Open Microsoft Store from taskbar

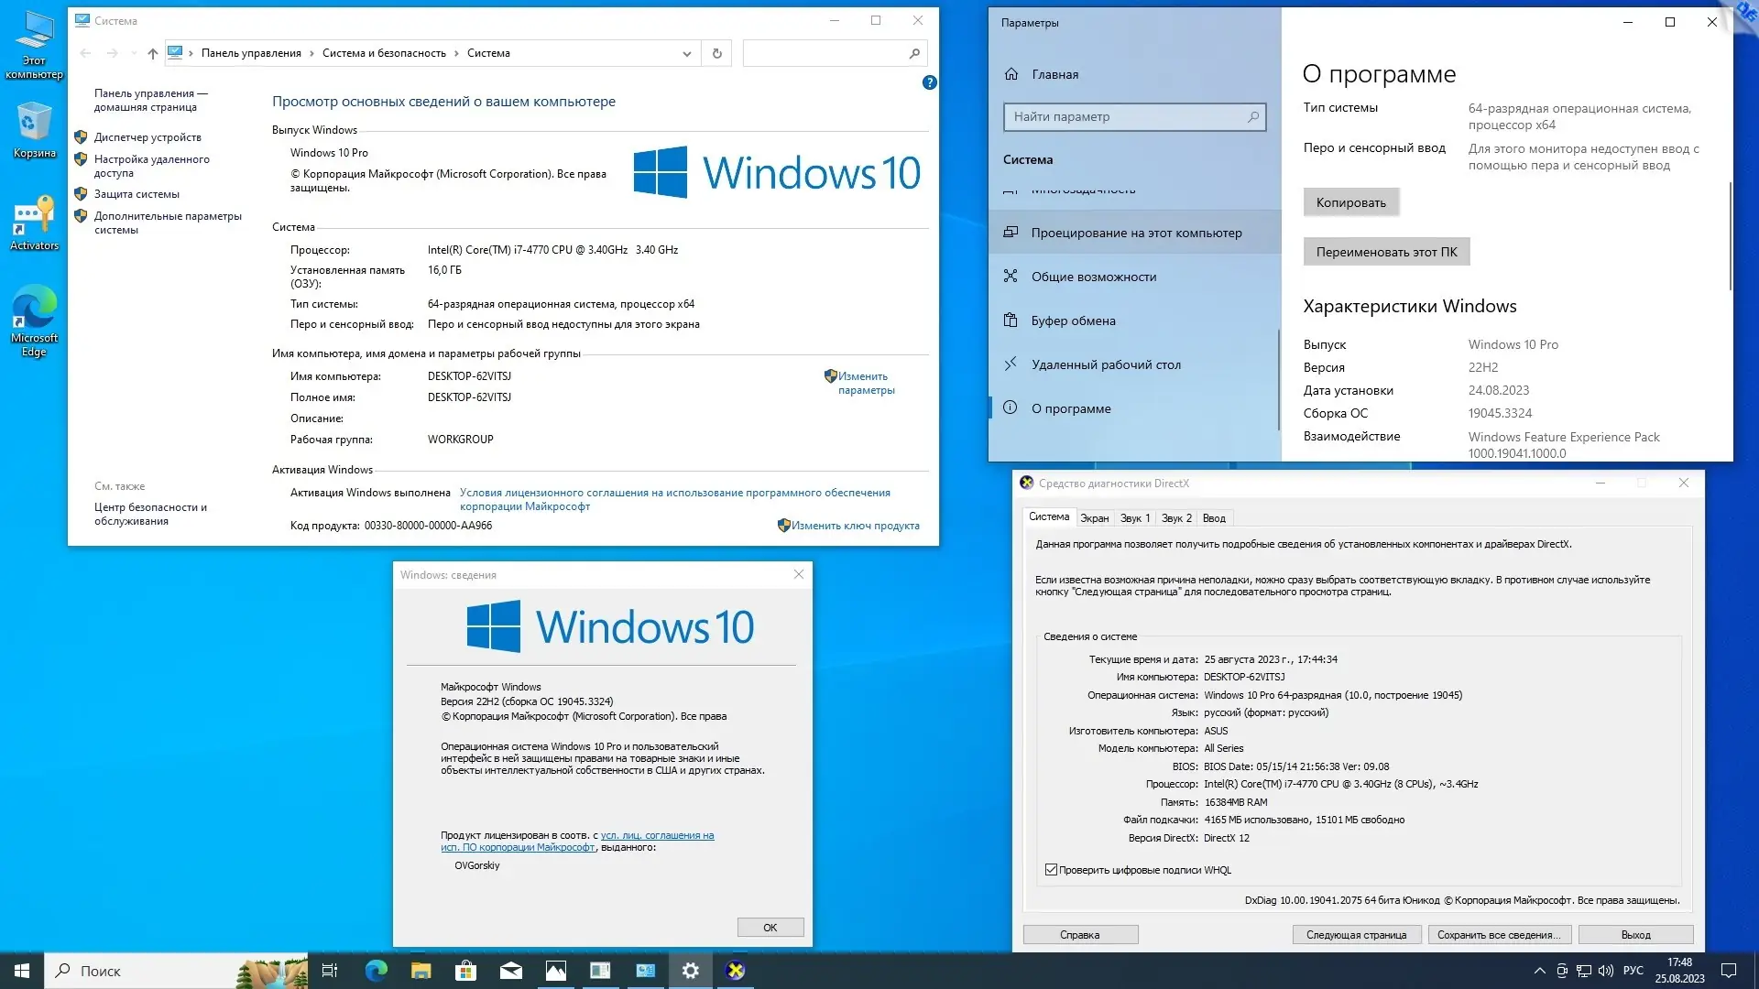[465, 971]
